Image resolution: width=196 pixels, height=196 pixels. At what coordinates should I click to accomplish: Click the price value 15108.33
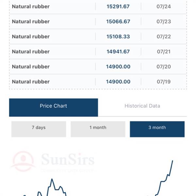[x=118, y=37]
